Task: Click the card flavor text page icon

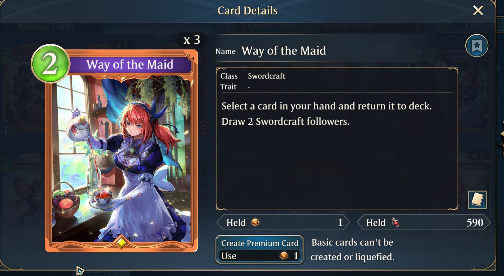Action: [477, 200]
